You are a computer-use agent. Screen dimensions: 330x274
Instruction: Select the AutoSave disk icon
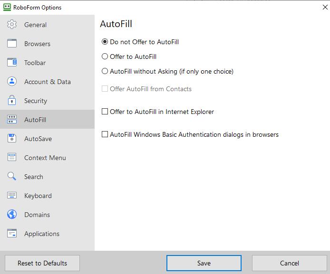12,139
